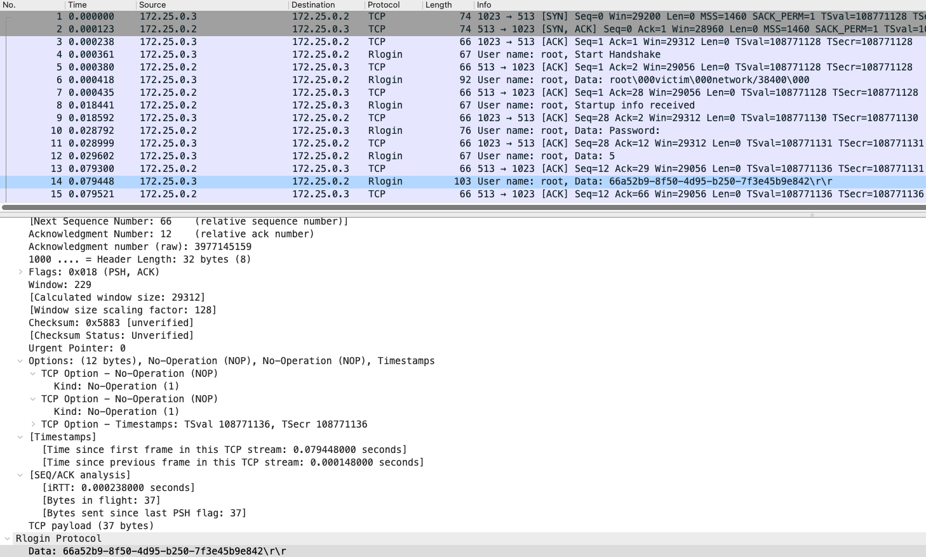This screenshot has width=926, height=557.
Task: Select packet 15 at time 0.079521
Action: [463, 194]
